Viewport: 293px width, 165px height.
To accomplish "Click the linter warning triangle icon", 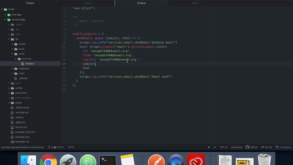I will coord(55,148).
